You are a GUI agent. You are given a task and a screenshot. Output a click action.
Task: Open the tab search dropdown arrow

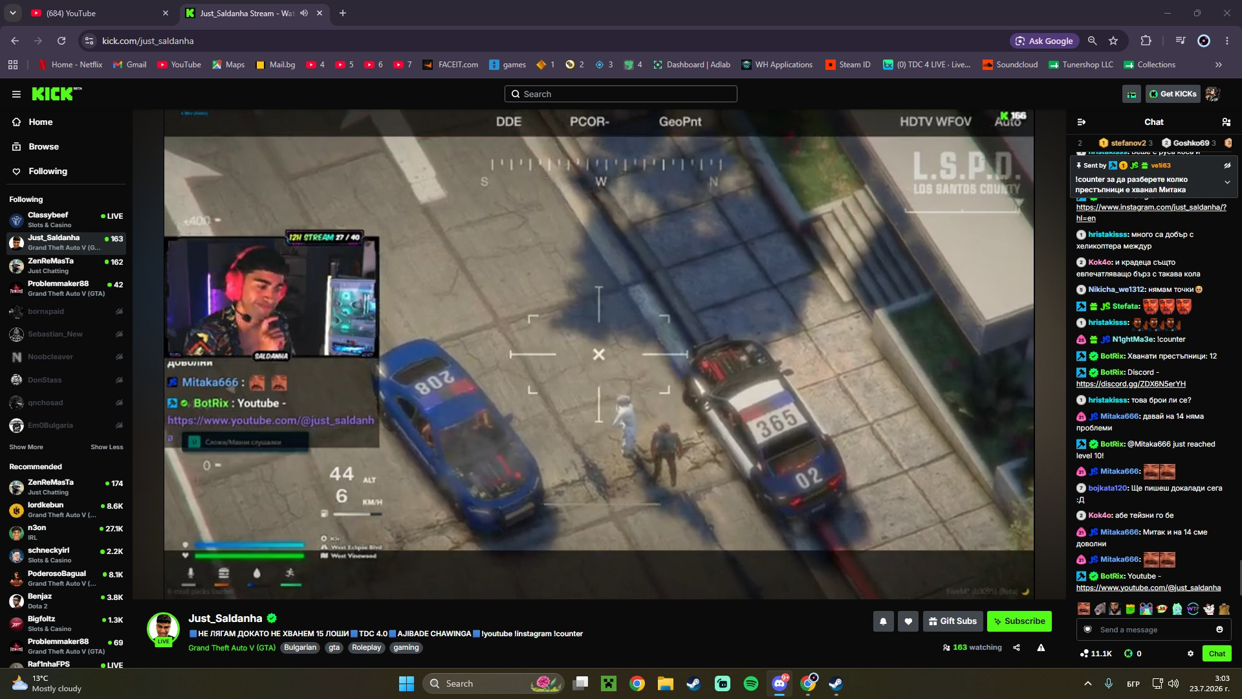pos(13,13)
